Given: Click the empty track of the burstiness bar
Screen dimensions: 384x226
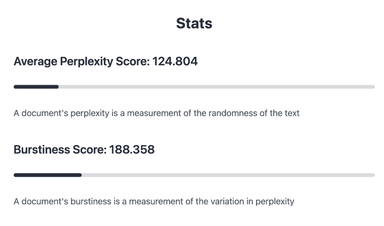Looking at the screenshot, I should click(228, 175).
